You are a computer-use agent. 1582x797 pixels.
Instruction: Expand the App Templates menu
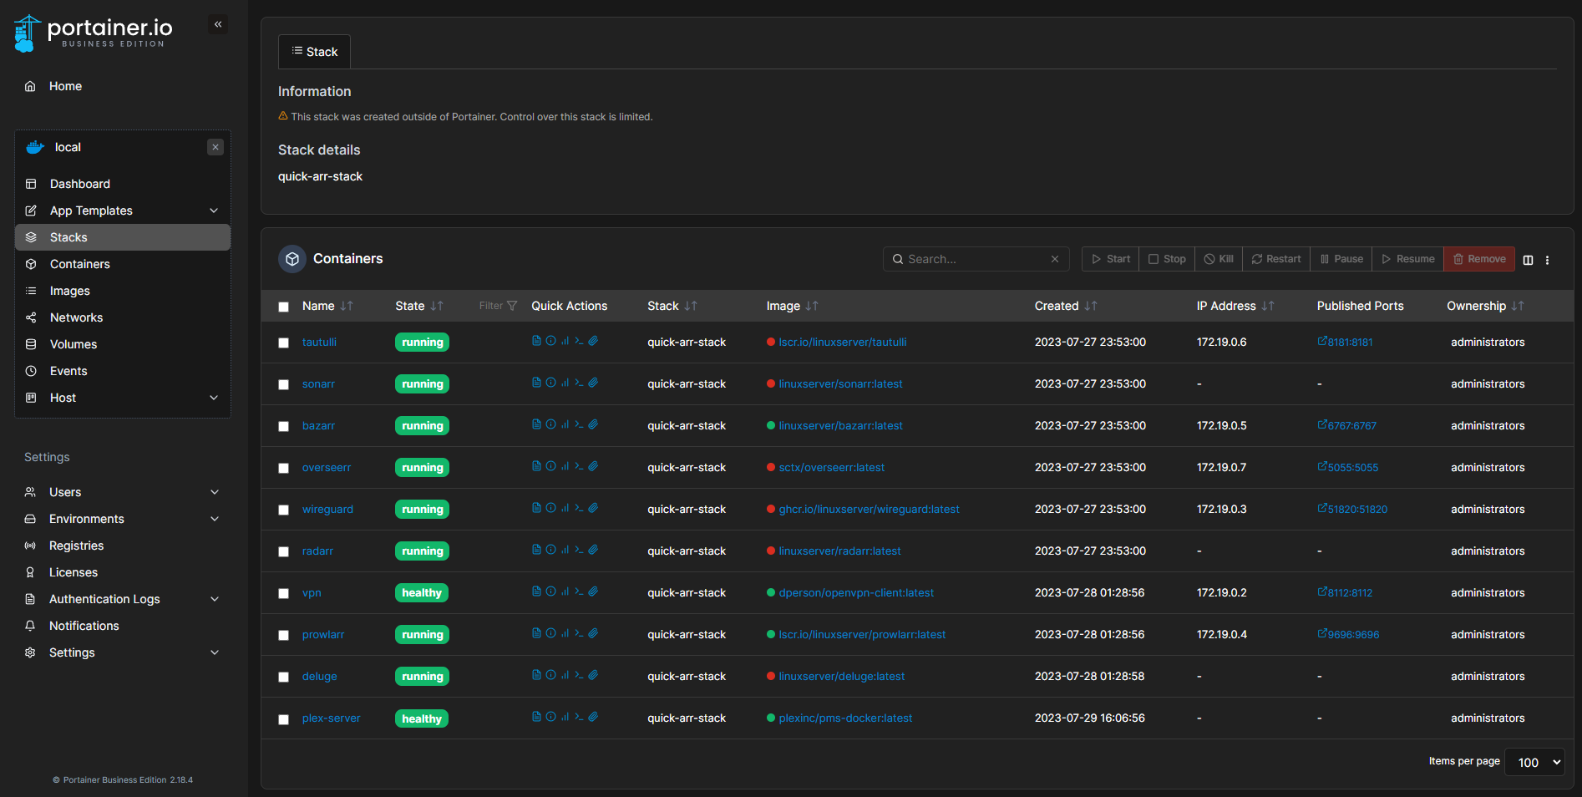pos(90,210)
